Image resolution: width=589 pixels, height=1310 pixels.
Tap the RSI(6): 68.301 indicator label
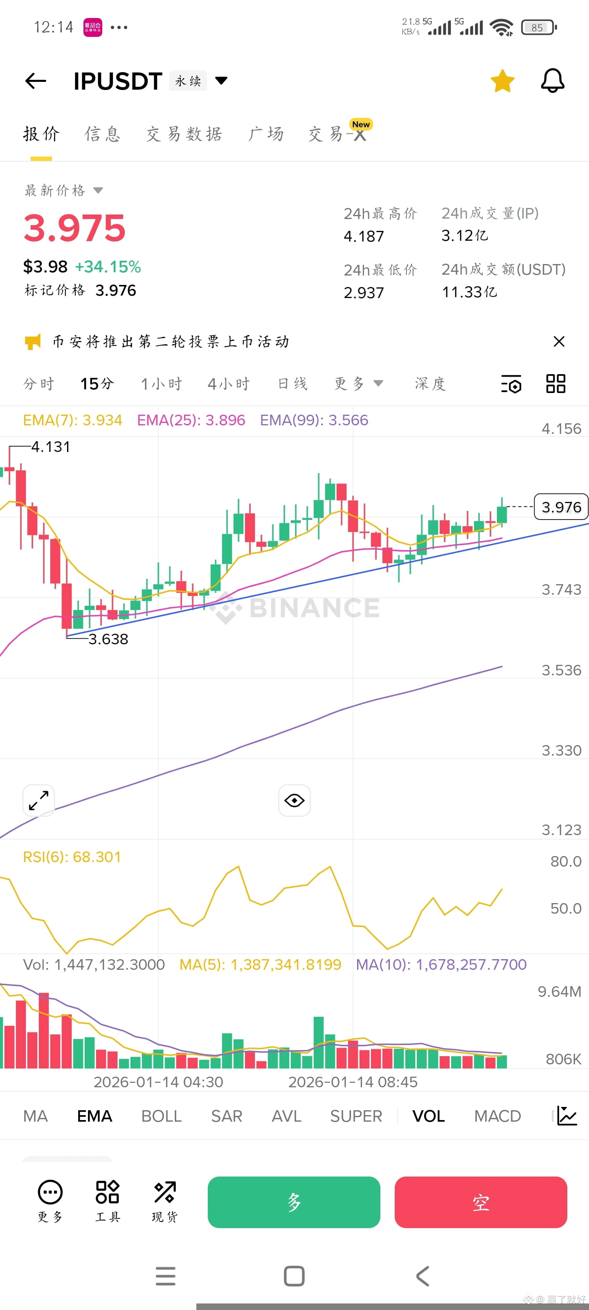(x=72, y=857)
